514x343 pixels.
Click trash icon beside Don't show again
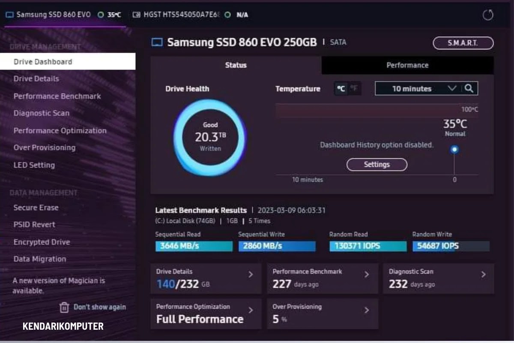[x=64, y=307]
